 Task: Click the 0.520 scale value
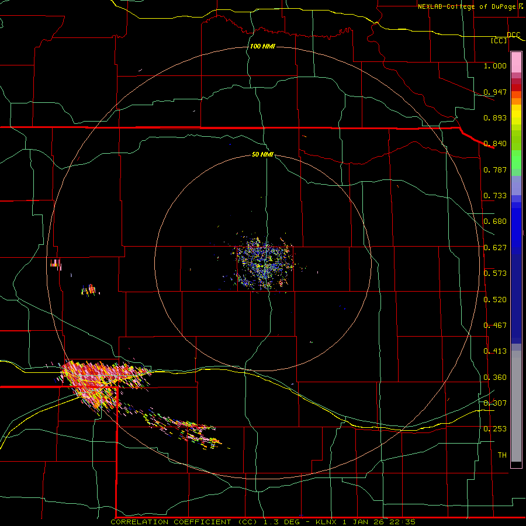[495, 300]
